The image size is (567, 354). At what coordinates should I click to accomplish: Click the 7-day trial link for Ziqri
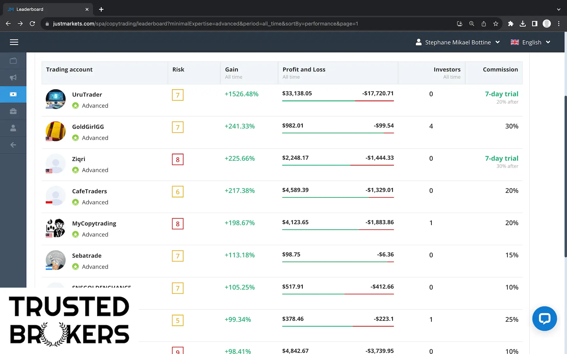501,158
